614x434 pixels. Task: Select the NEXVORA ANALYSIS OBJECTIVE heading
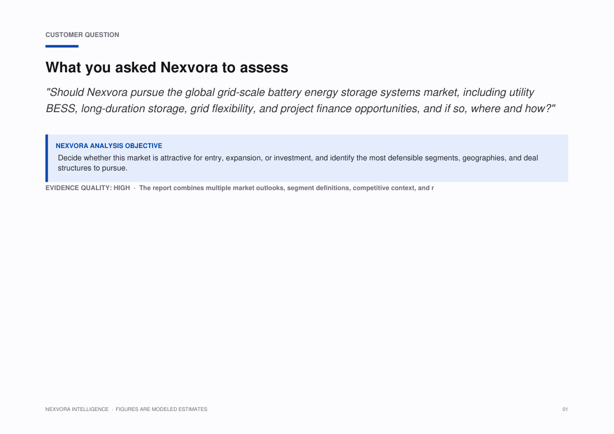coord(109,146)
